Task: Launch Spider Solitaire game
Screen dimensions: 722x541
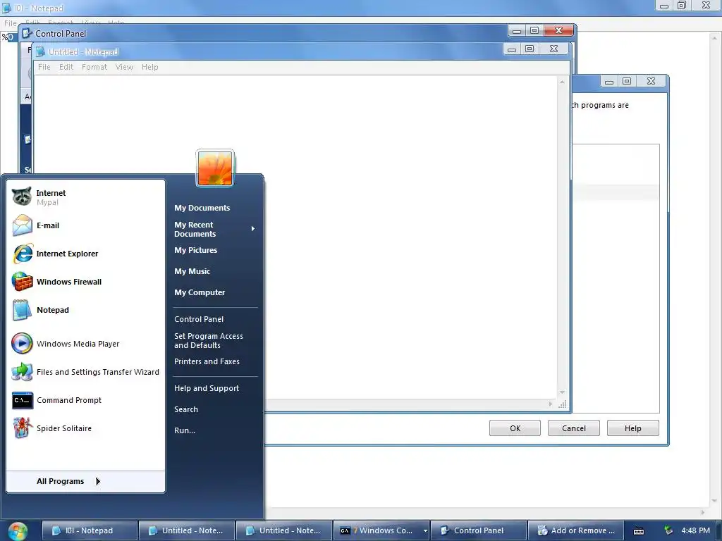Action: point(85,428)
